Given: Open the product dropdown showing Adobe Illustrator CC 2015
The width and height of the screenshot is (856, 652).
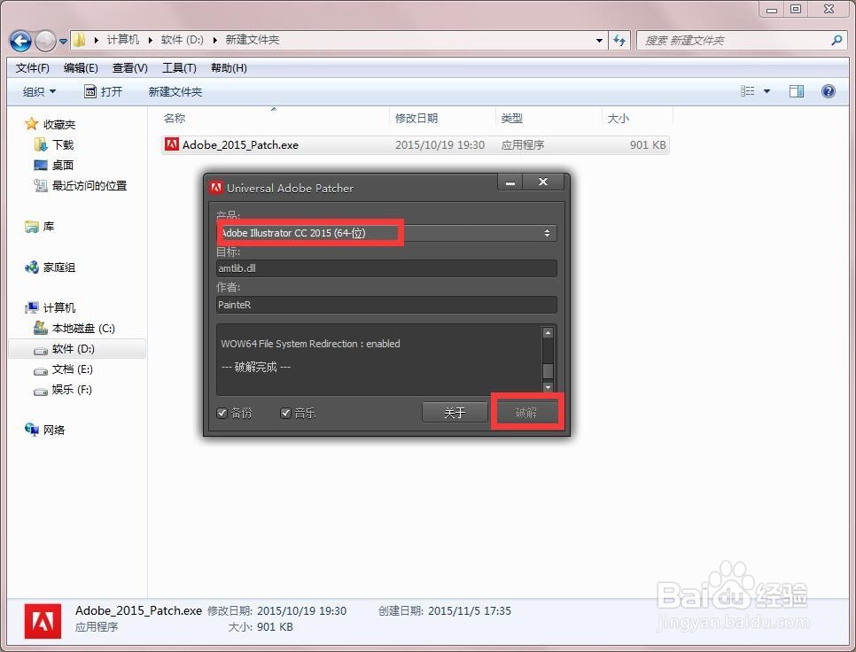Looking at the screenshot, I should 386,233.
